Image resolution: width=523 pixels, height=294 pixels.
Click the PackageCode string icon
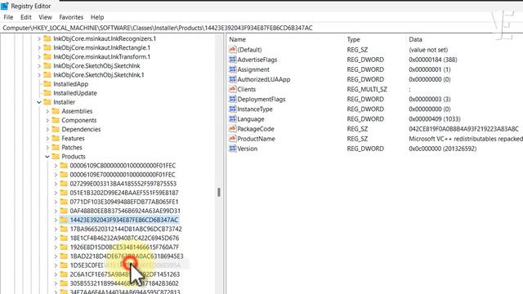(x=232, y=129)
